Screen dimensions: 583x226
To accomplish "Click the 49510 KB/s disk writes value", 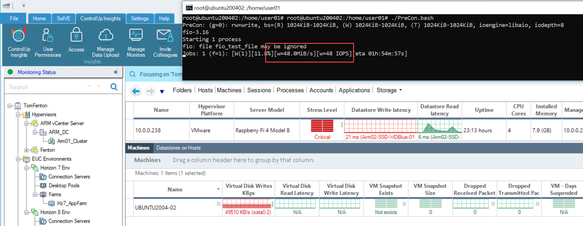I will click(x=248, y=212).
